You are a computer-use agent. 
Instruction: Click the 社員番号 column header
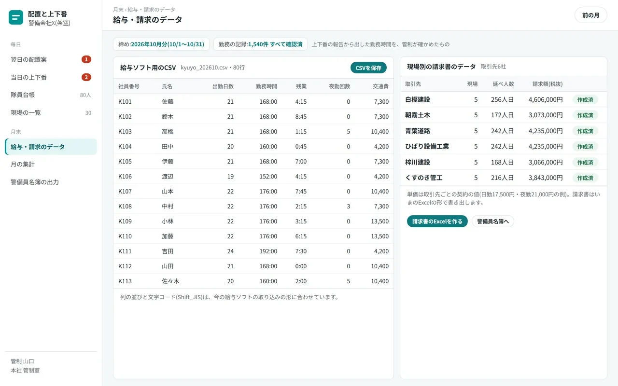pos(129,86)
